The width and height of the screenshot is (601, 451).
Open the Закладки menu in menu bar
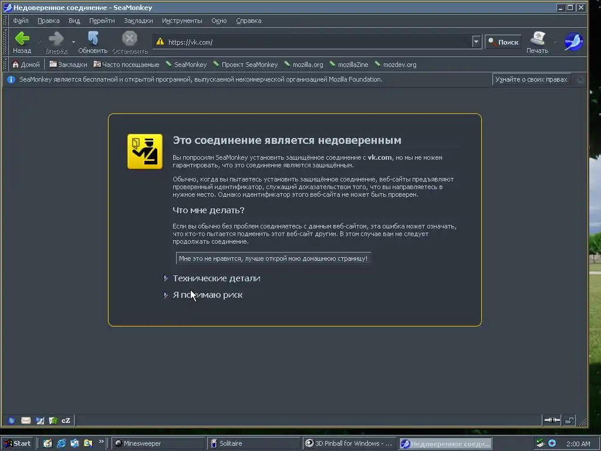(x=139, y=21)
